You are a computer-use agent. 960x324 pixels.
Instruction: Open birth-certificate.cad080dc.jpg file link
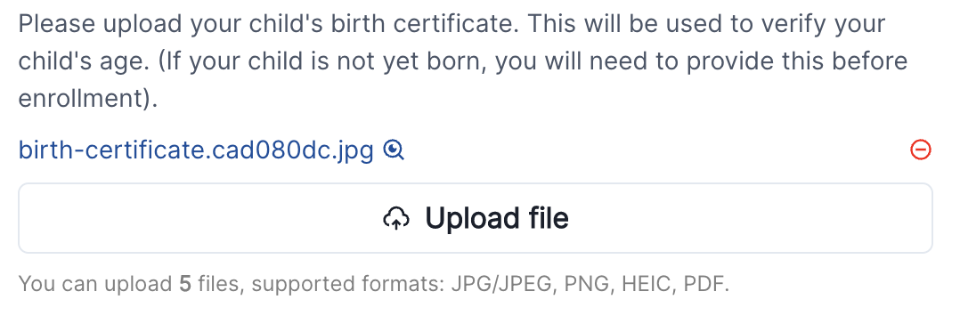(x=196, y=150)
